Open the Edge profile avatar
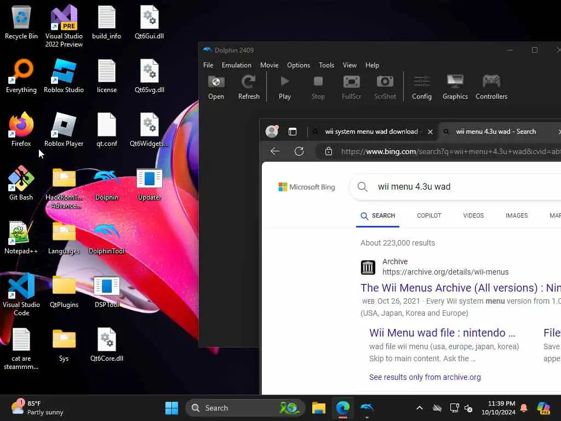The image size is (561, 421). (272, 132)
